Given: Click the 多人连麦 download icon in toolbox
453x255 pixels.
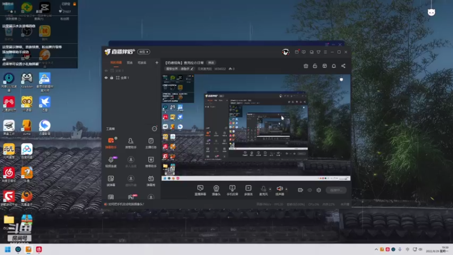Looking at the screenshot, I should [x=131, y=160].
